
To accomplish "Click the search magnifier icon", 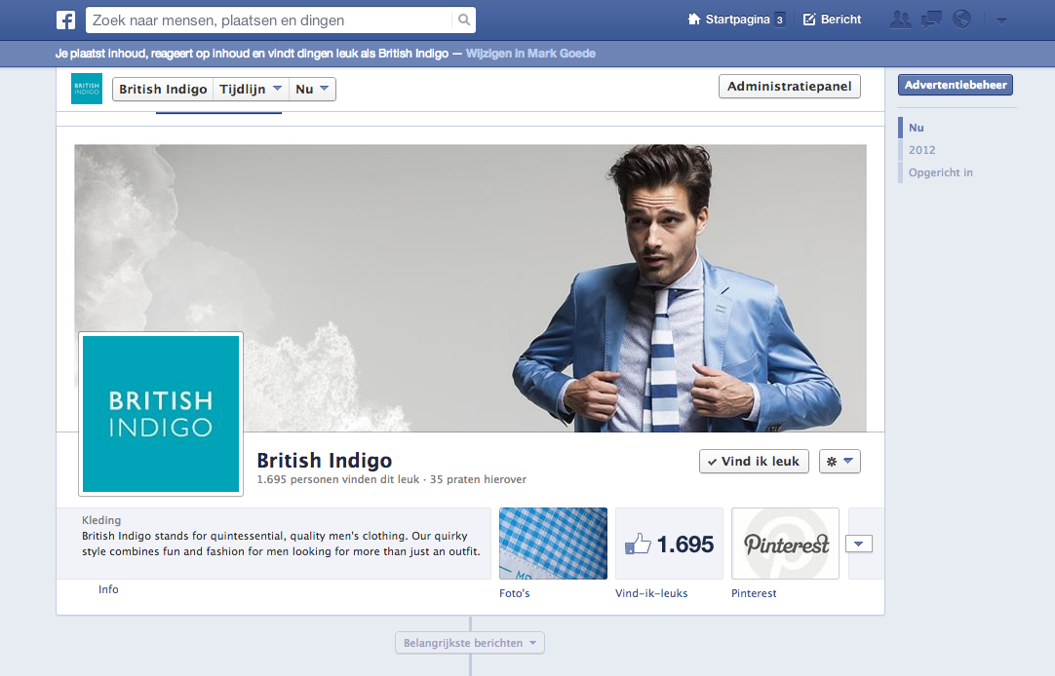I will click(463, 20).
